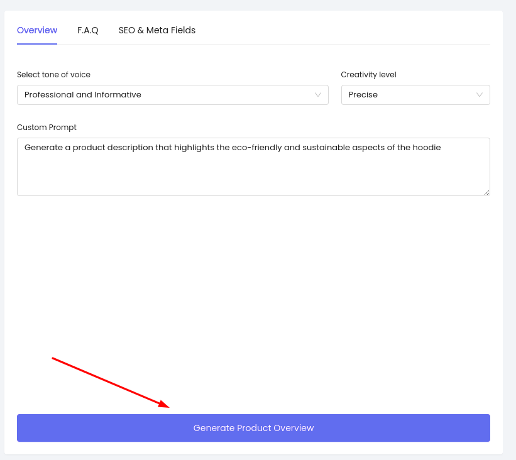
Task: Click the Select tone of voice label
Action: pyautogui.click(x=53, y=75)
